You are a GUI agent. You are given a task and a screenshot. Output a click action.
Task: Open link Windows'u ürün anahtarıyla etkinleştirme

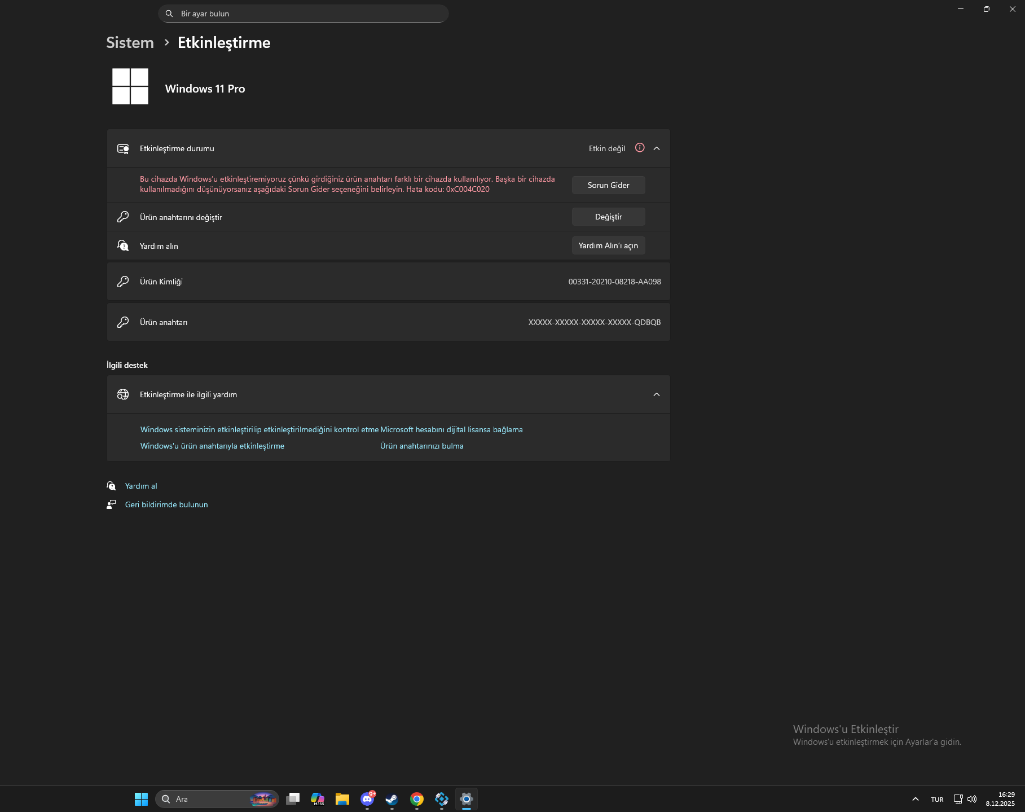(x=212, y=446)
